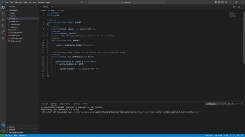The image size is (245, 137).
Task: Switch to the Output panel tab
Action: (x=54, y=104)
